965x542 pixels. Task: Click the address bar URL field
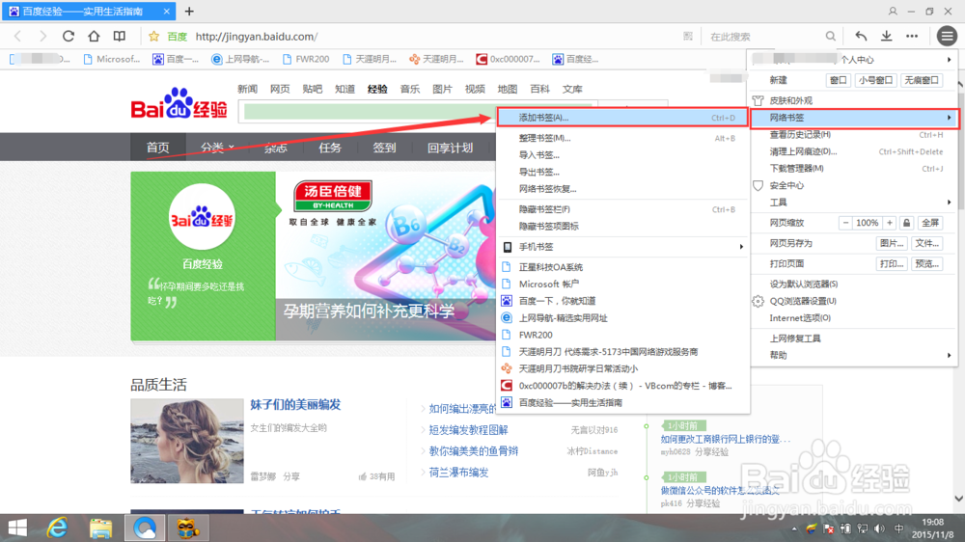(430, 37)
